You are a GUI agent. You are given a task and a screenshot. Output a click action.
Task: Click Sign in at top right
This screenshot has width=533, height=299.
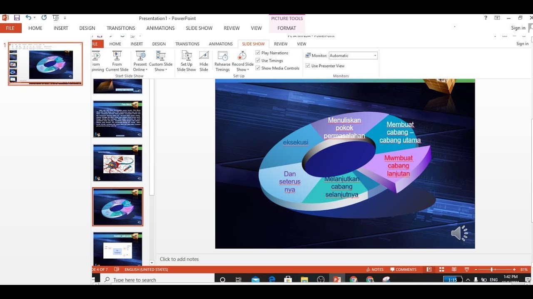point(518,28)
